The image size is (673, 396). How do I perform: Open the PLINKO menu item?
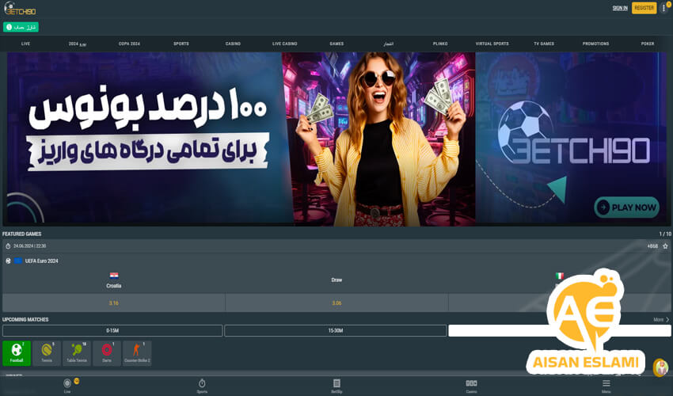point(440,44)
